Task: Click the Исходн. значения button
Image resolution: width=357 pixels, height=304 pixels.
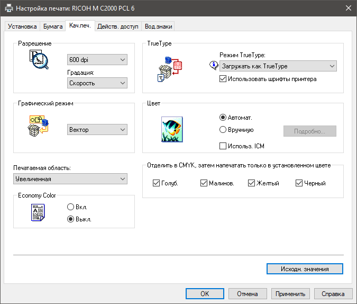Action: point(305,269)
